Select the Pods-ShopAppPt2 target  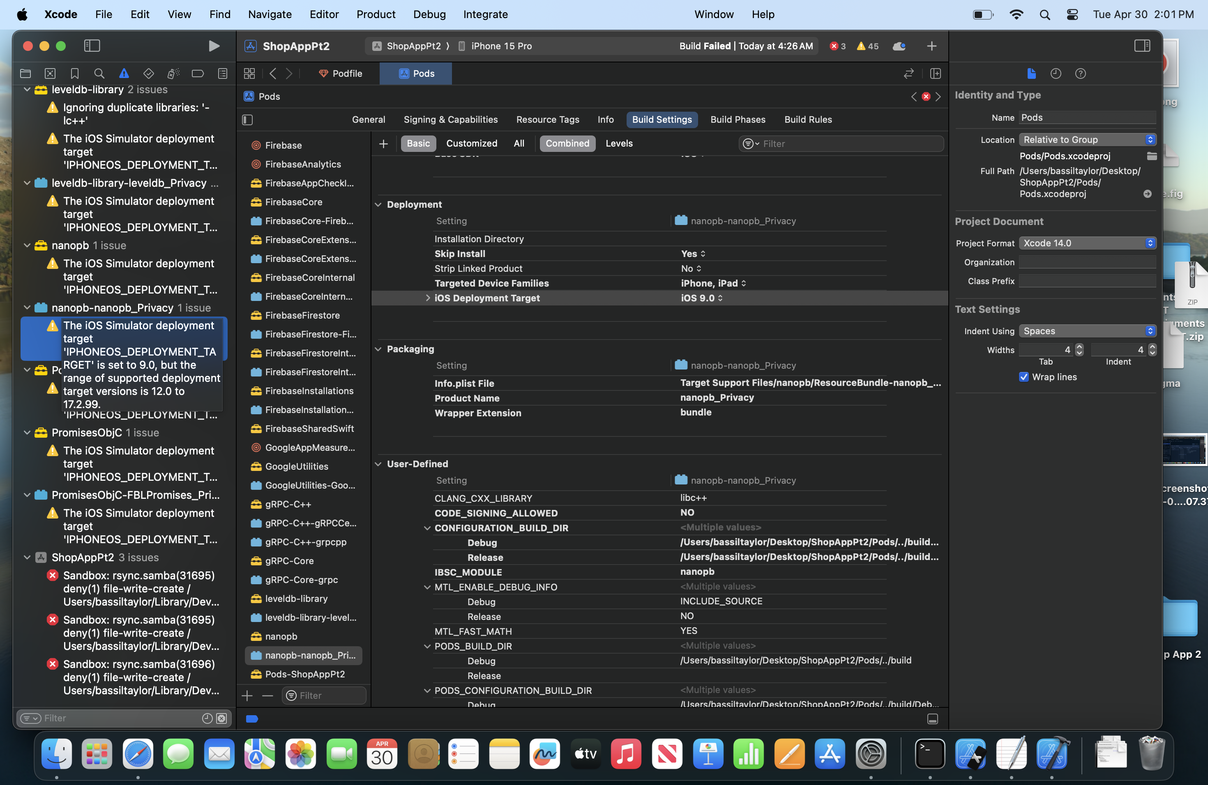pyautogui.click(x=304, y=674)
